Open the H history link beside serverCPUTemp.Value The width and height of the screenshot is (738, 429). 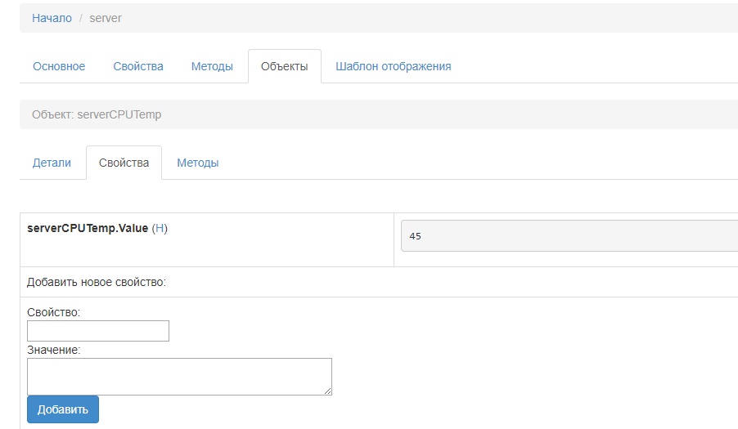160,229
